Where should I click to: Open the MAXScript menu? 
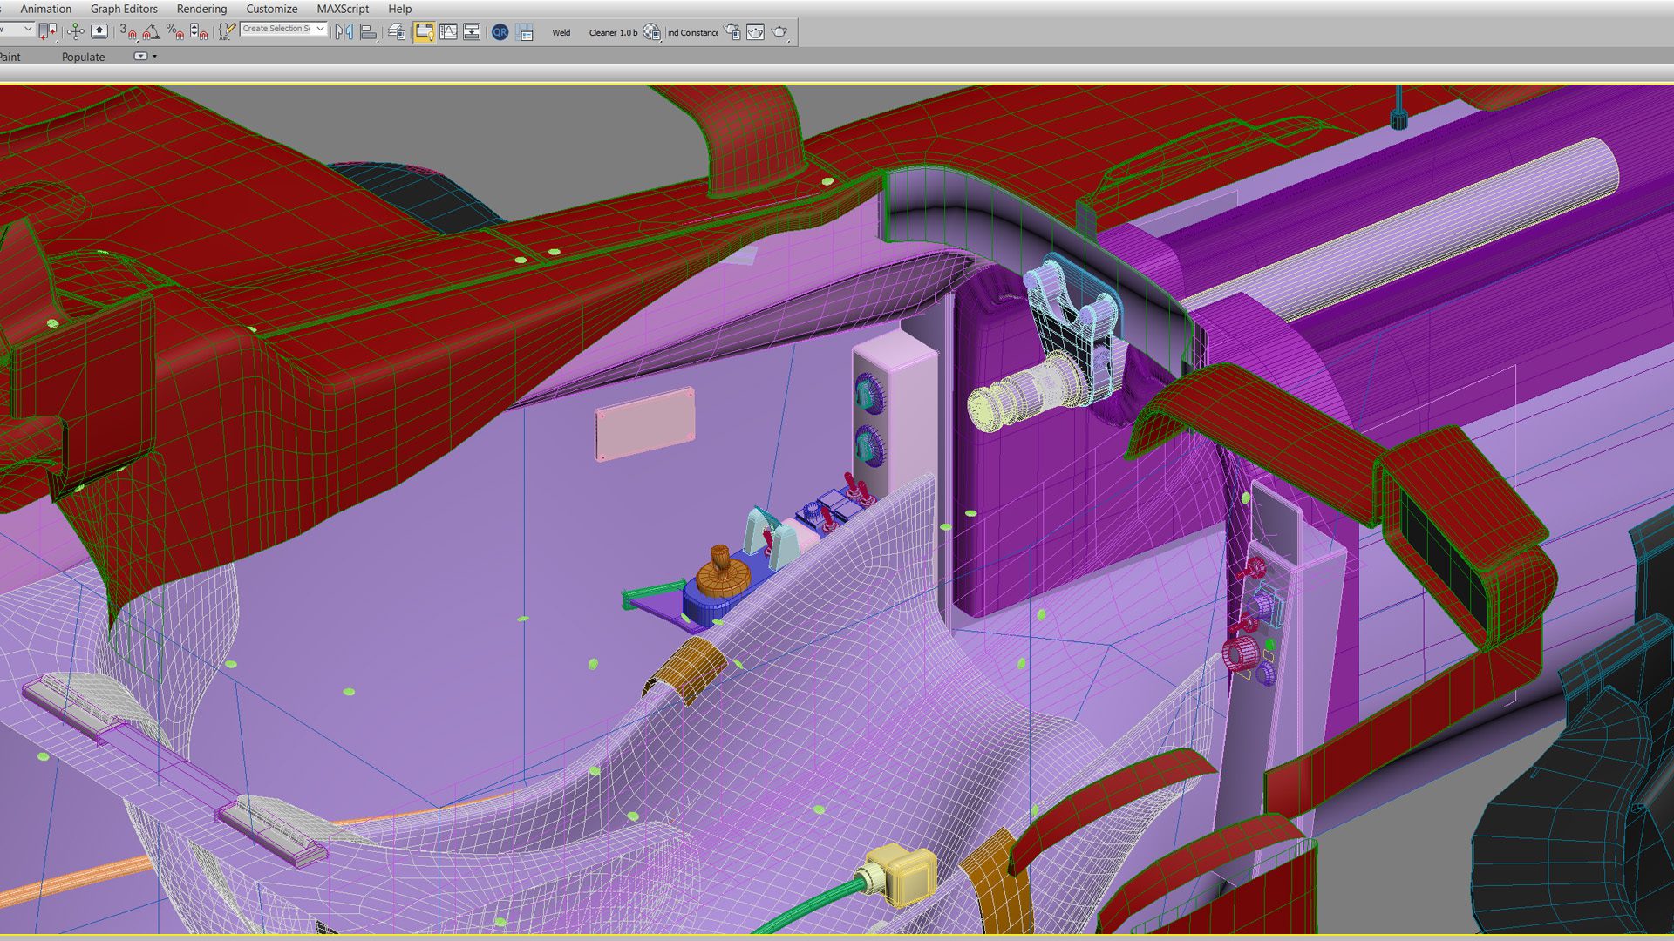point(343,9)
